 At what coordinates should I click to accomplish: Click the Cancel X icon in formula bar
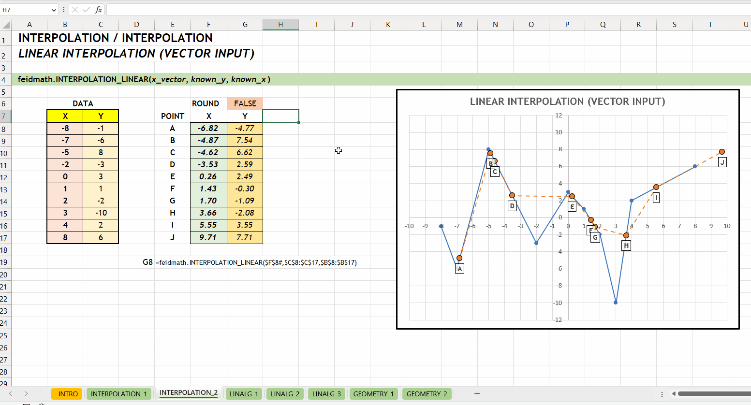[x=75, y=10]
